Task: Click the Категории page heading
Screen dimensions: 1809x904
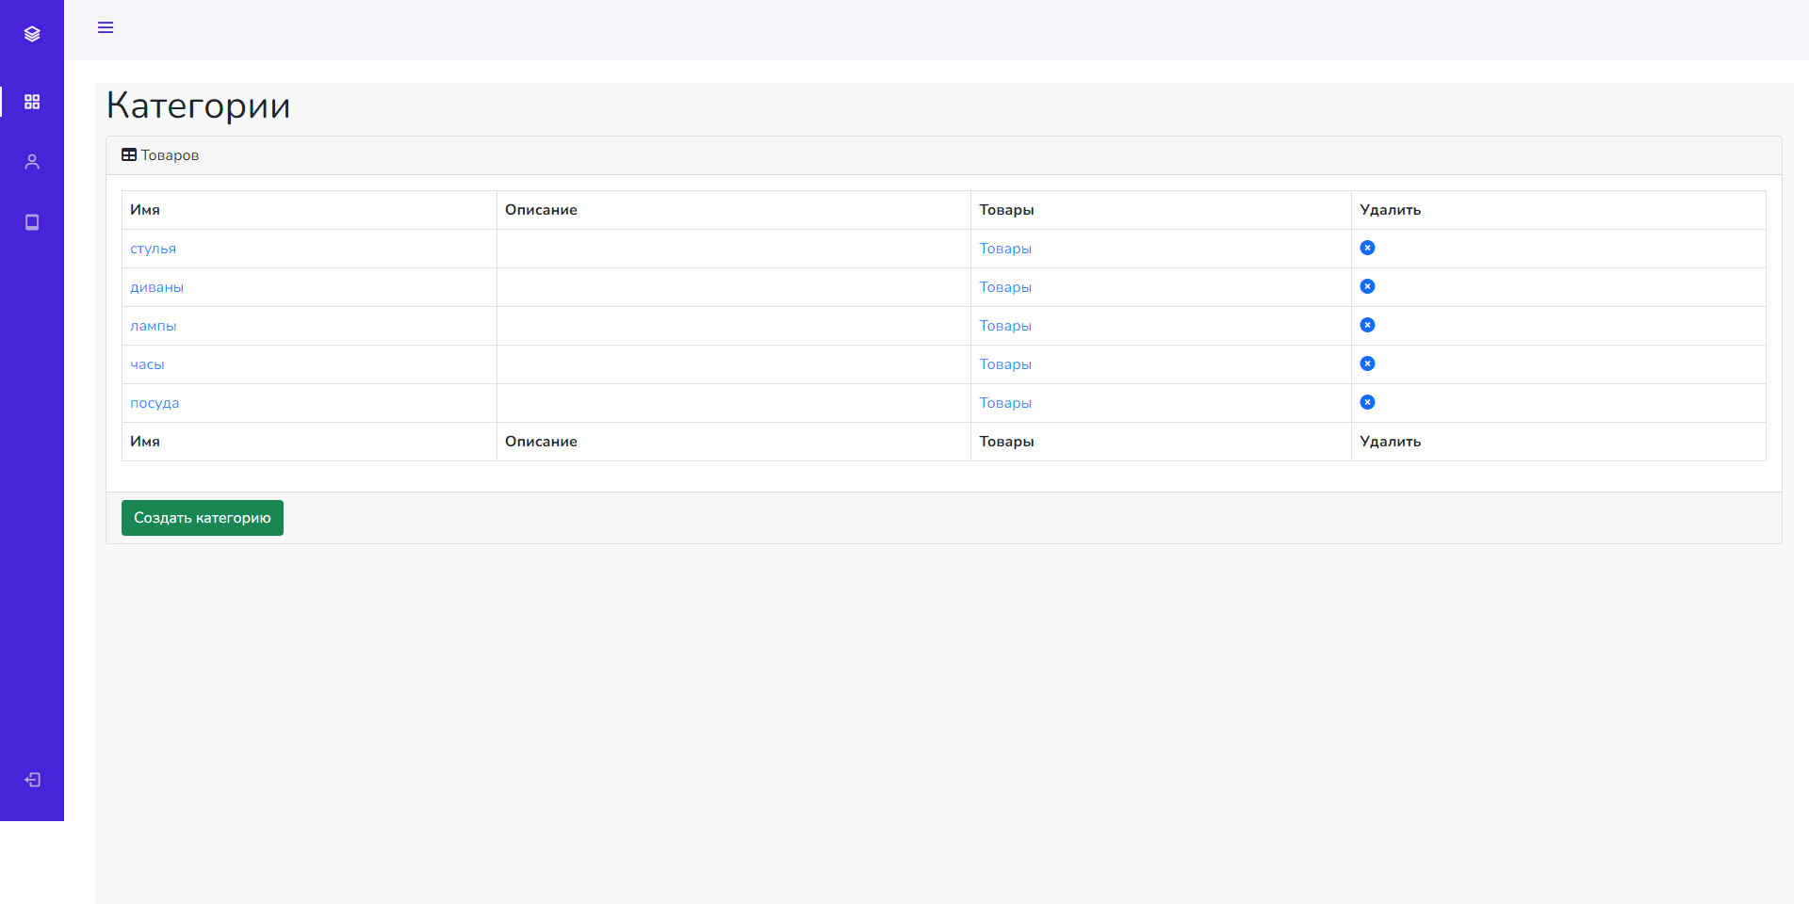Action: tap(198, 105)
